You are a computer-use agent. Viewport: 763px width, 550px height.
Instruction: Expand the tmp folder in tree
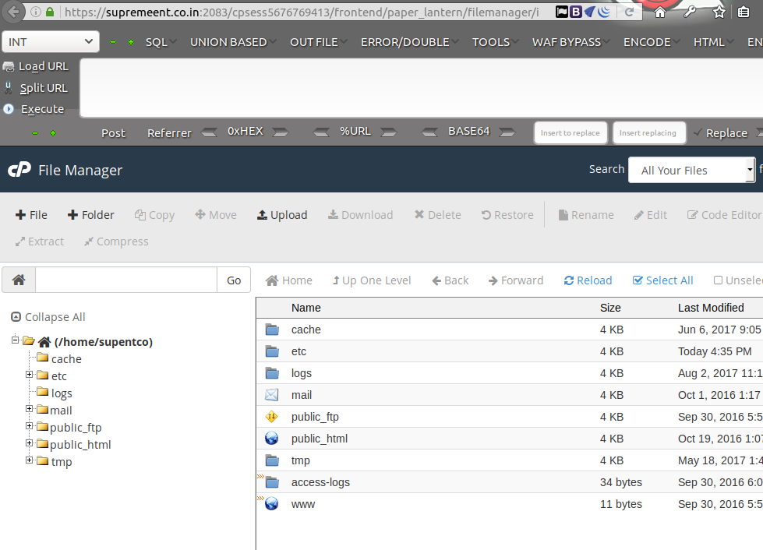29,460
